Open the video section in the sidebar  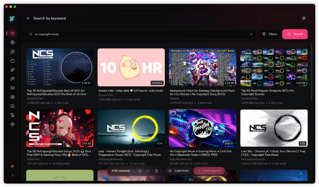[12, 33]
